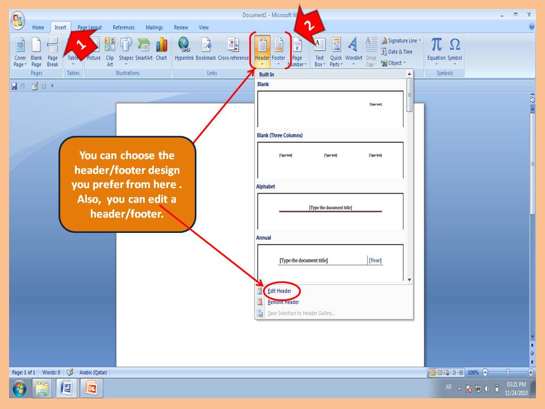Click the zoom slider in status bar

click(x=507, y=373)
